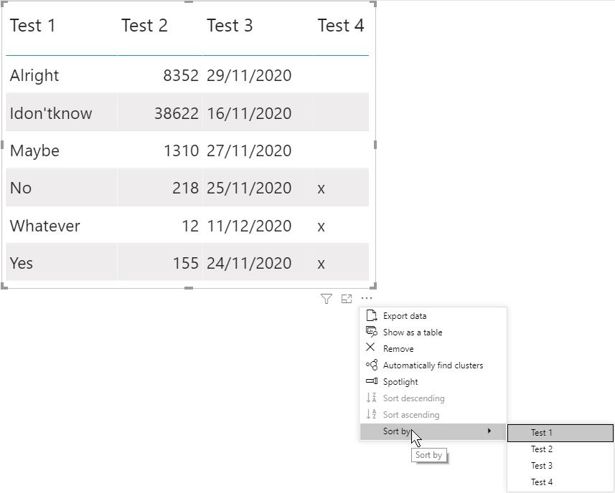Click the value 12 in Whatever row
The width and height of the screenshot is (615, 493).
(x=190, y=226)
